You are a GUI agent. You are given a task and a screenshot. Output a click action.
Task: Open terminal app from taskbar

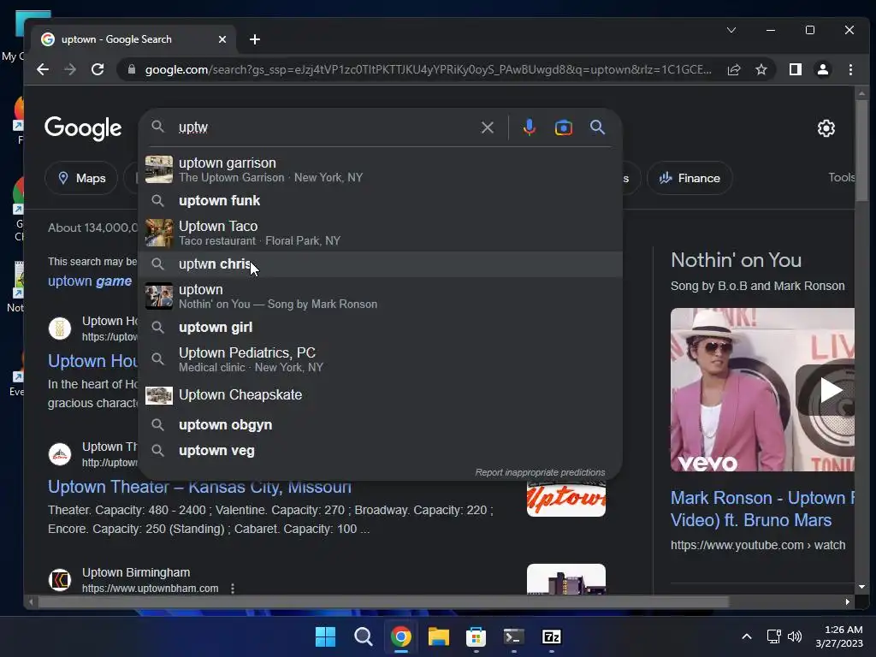tap(513, 636)
